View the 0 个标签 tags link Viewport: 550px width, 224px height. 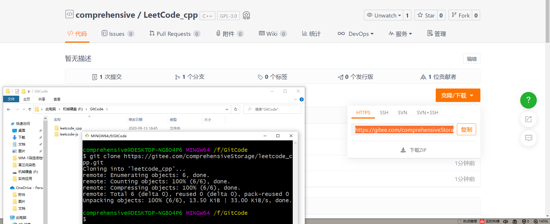(272, 77)
